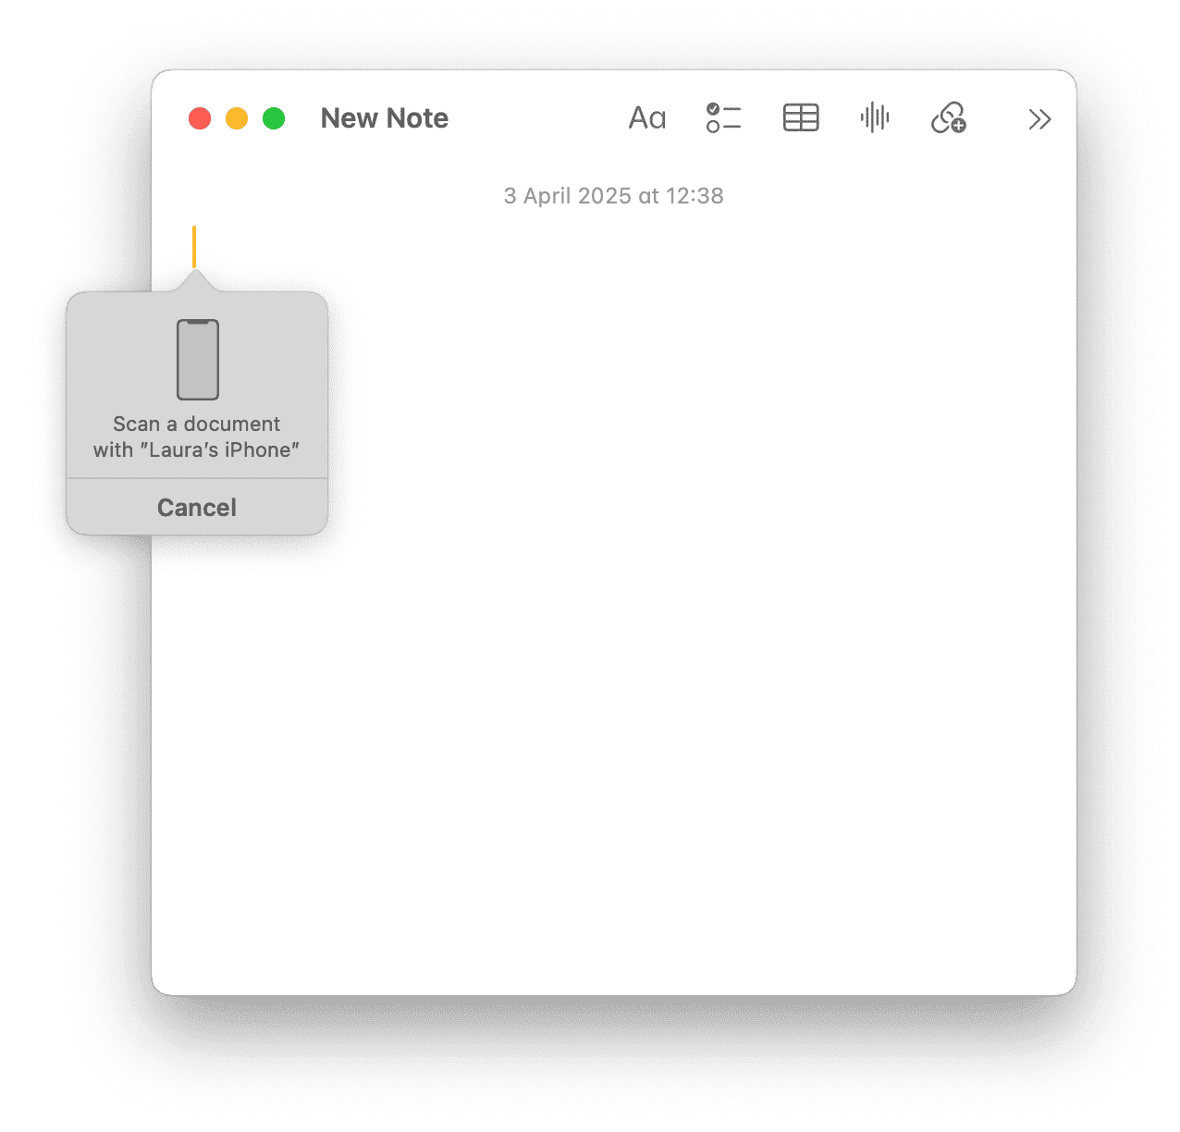This screenshot has width=1180, height=1132.
Task: Minimize the window using yellow button
Action: (237, 118)
